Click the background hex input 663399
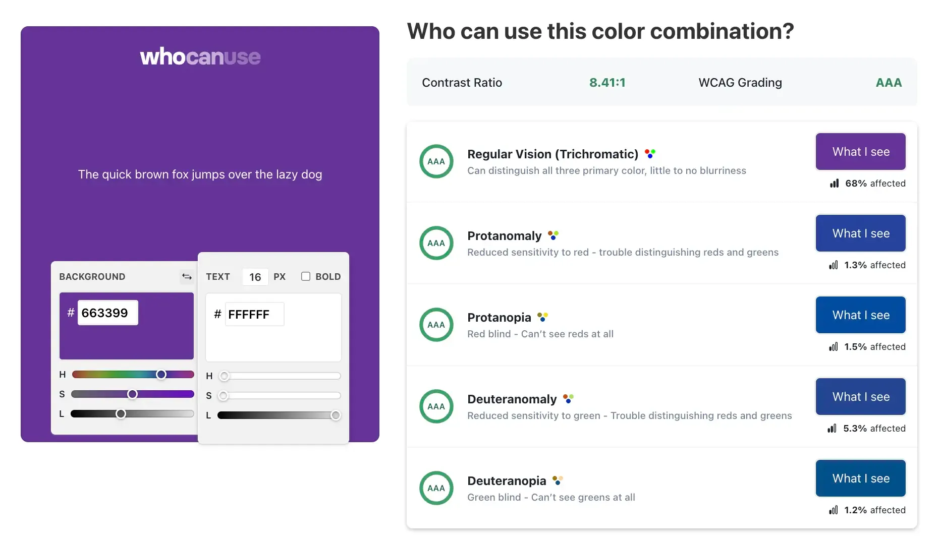Screen dimensions: 940x542 (107, 313)
